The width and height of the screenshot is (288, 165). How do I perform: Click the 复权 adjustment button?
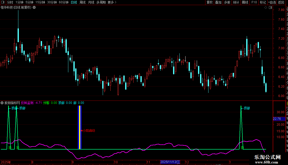click(x=210, y=2)
